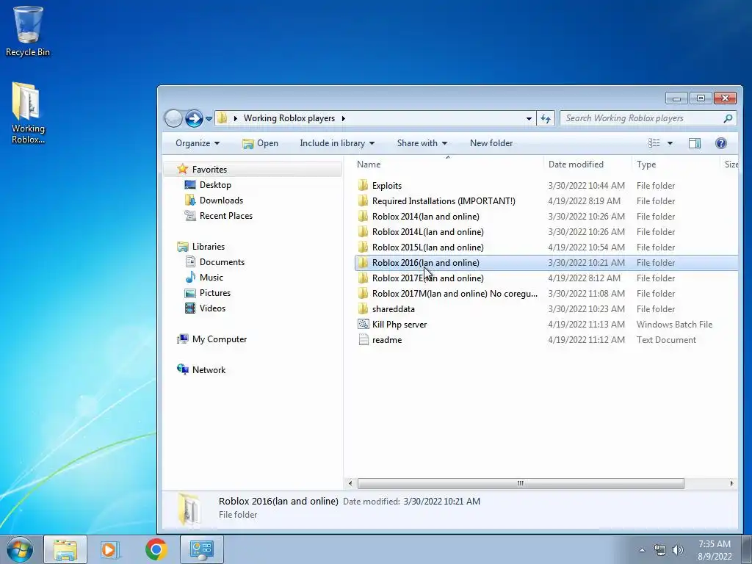Click the search magnifier icon

click(x=728, y=118)
